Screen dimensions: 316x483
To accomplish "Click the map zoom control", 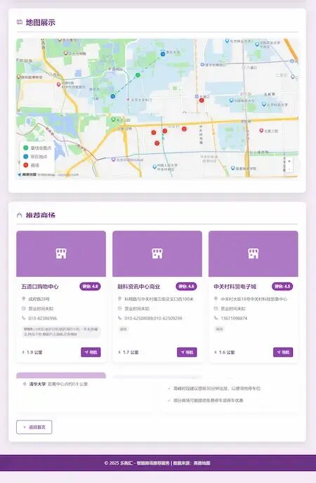I will click(x=289, y=165).
